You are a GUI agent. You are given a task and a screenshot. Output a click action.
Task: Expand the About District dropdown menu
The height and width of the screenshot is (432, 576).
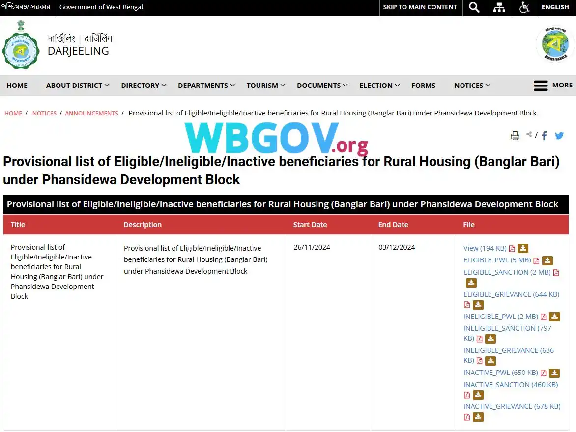(78, 86)
